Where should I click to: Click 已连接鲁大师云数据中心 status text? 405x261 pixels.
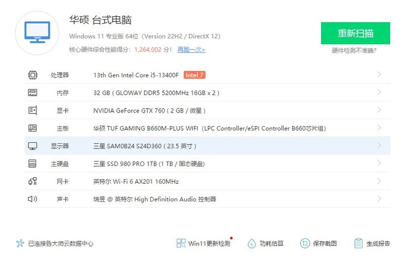[x=61, y=243]
